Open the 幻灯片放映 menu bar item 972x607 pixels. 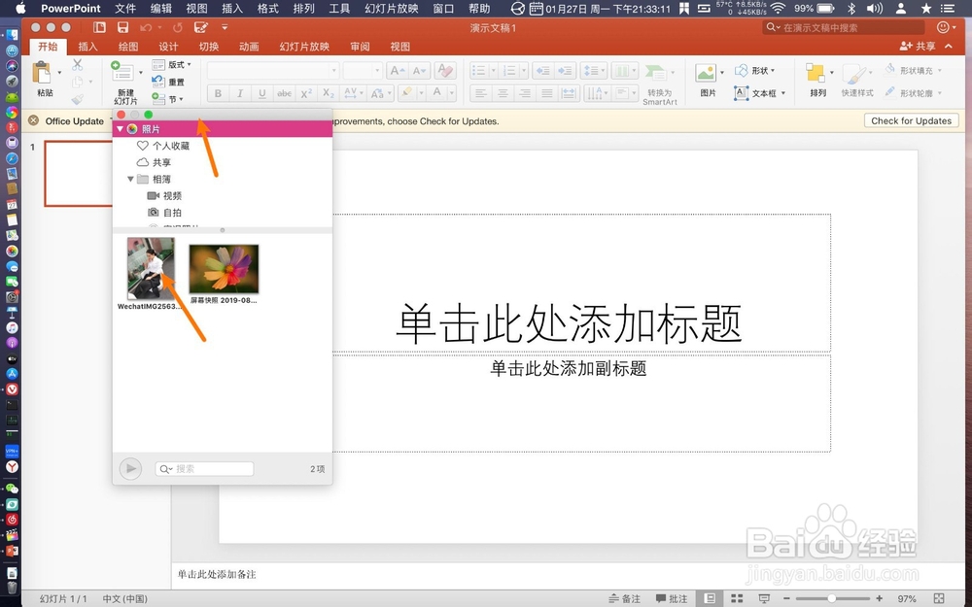pyautogui.click(x=391, y=9)
